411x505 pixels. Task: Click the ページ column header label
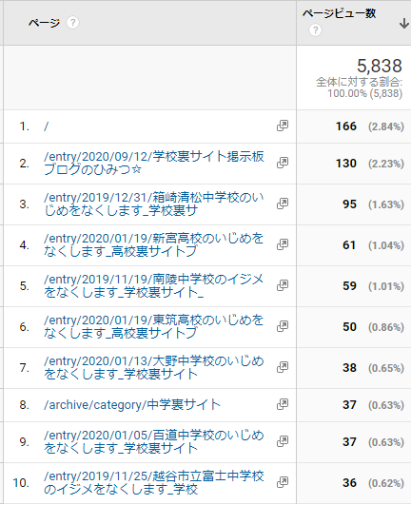[44, 23]
